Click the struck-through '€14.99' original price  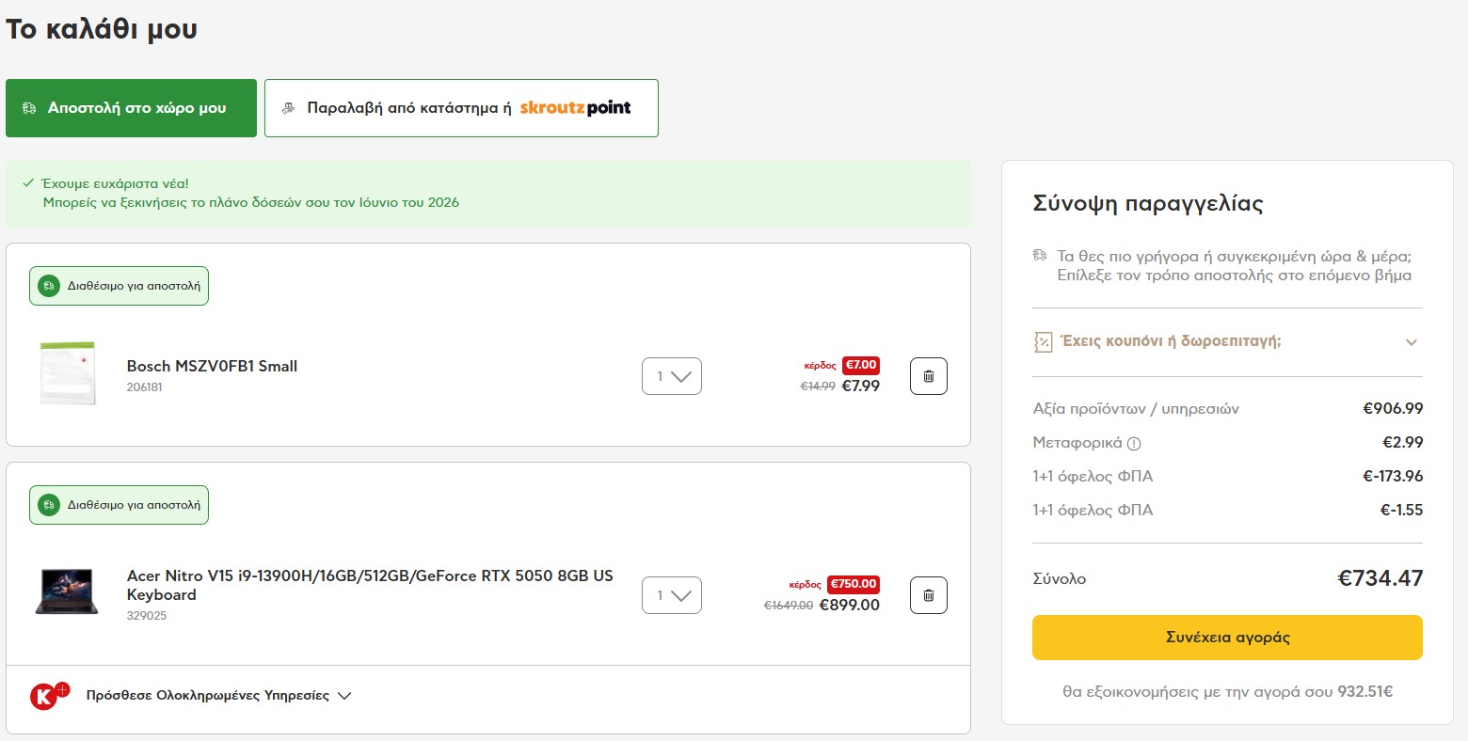[x=818, y=386]
